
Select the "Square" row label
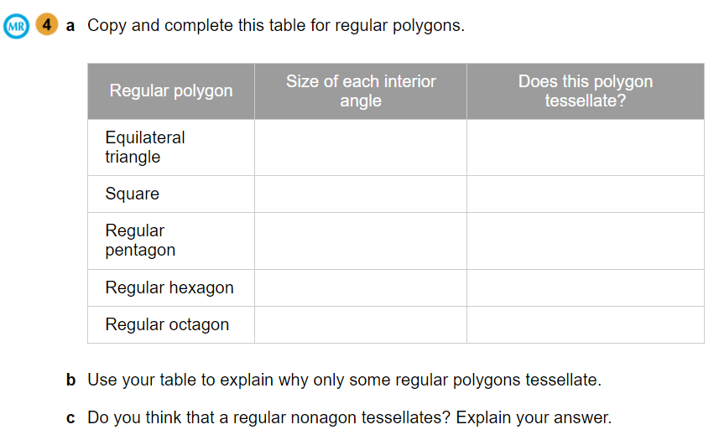(x=133, y=194)
